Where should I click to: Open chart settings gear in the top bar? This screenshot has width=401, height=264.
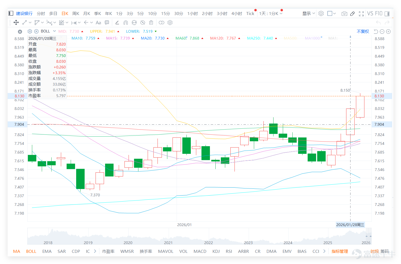321,13
